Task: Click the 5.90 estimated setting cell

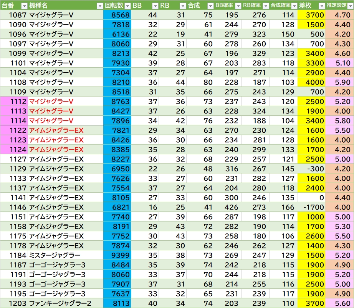Action: click(339, 82)
